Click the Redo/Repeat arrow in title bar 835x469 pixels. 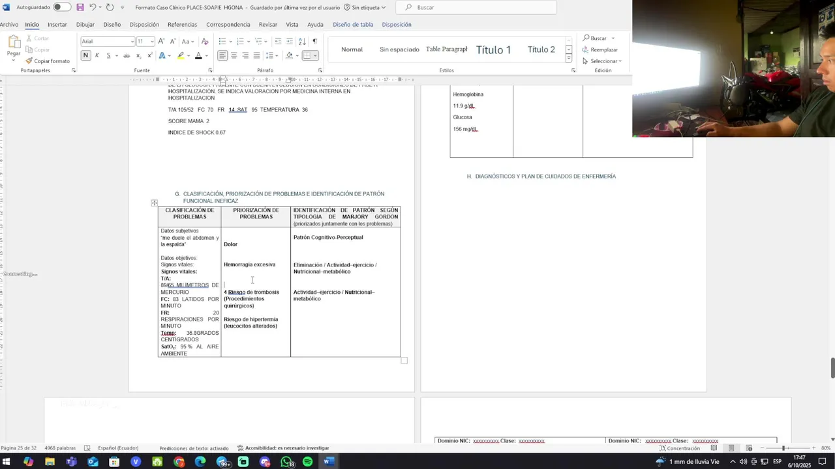click(x=110, y=7)
